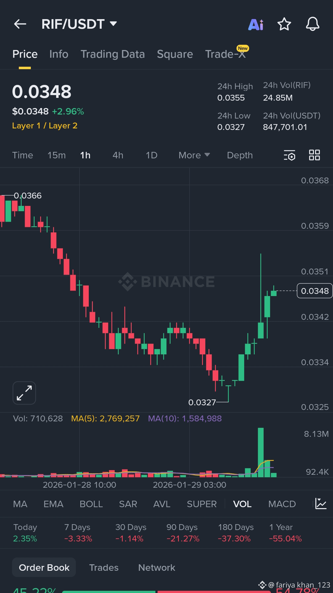
Task: Tap the 24h Vol(RIF) 24.85M value
Action: 278,98
